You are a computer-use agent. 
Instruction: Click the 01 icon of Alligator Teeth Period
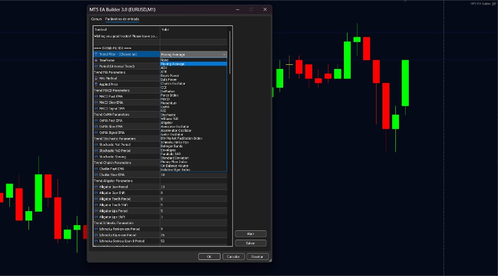[x=96, y=199]
